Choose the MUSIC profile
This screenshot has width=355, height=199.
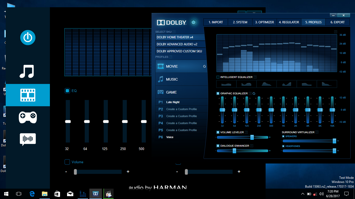(182, 79)
